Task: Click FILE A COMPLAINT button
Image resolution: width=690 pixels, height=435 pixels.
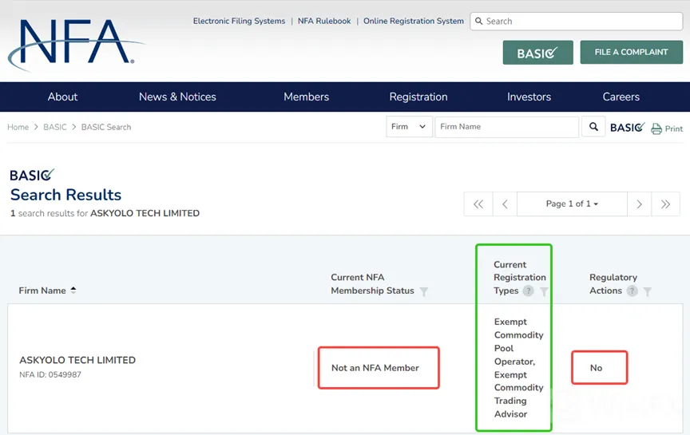Action: pos(632,53)
